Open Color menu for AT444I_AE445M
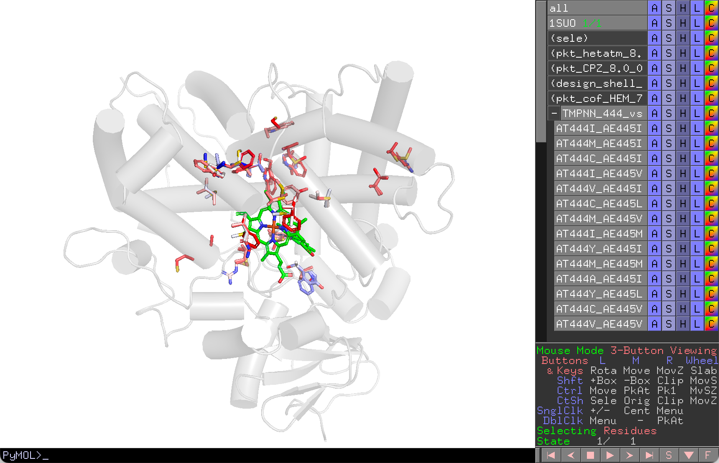Screen dimensions: 719x463 [x=711, y=234]
